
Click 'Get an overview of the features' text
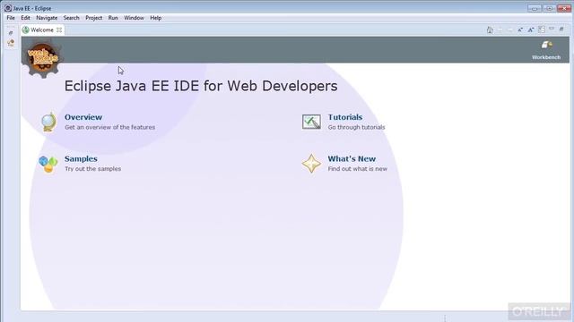[x=109, y=127]
